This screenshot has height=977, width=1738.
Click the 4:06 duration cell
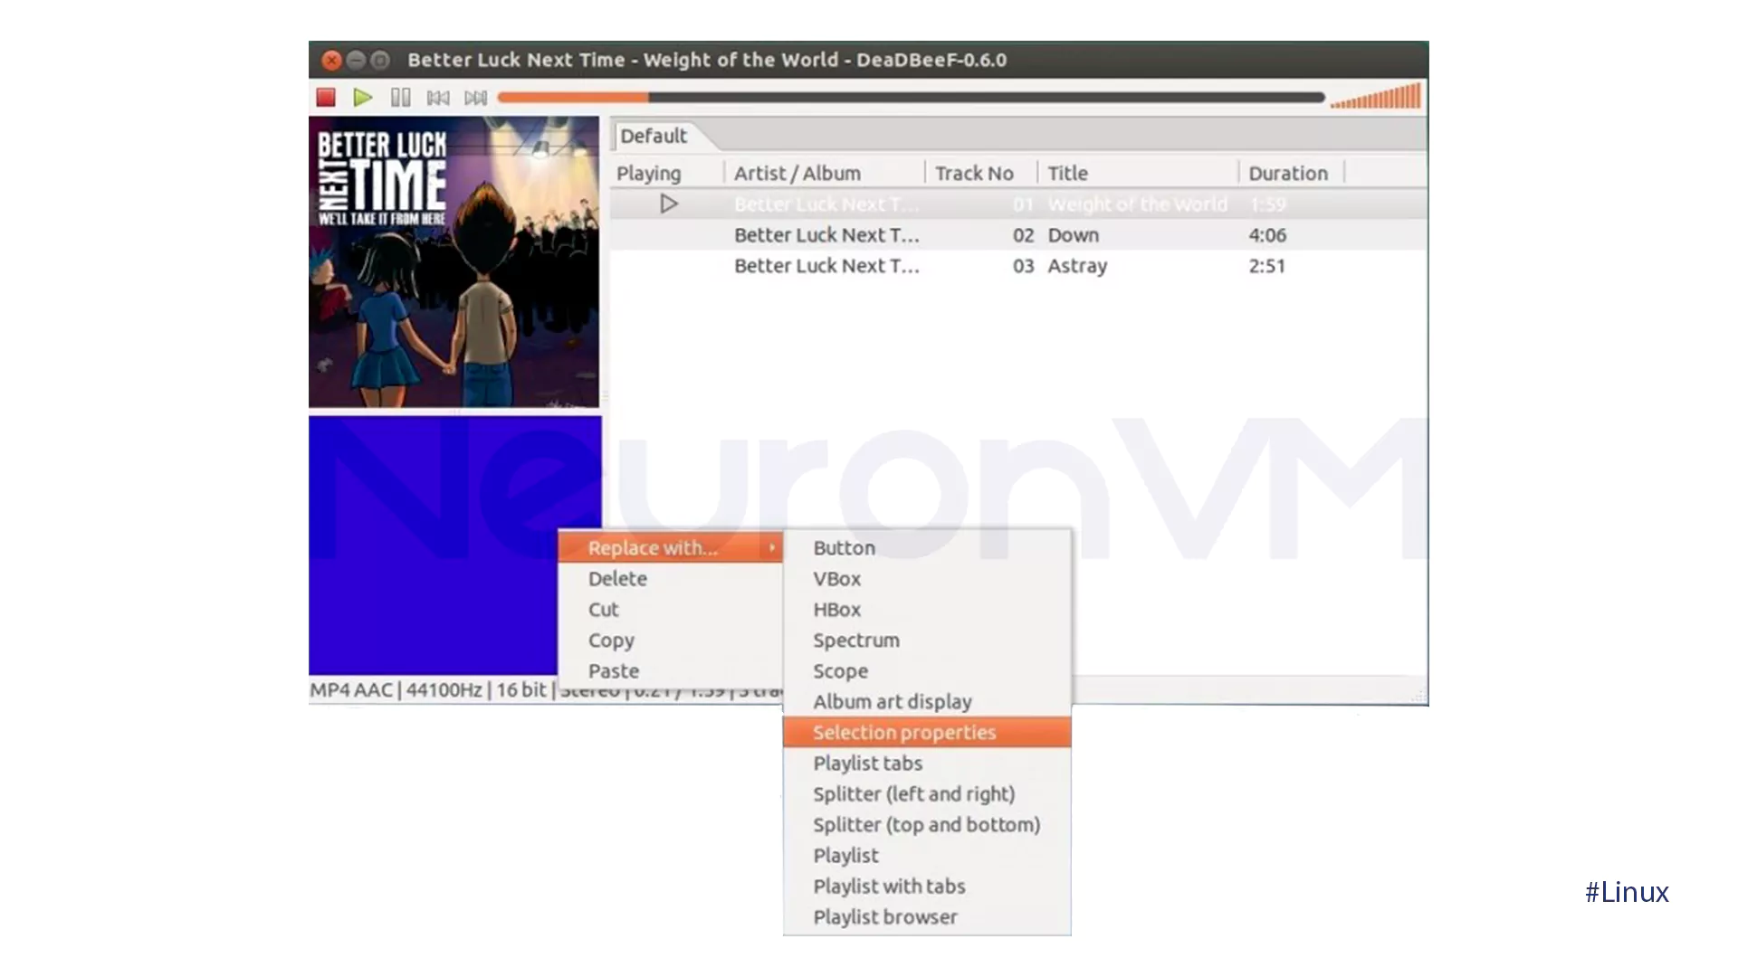pos(1267,235)
